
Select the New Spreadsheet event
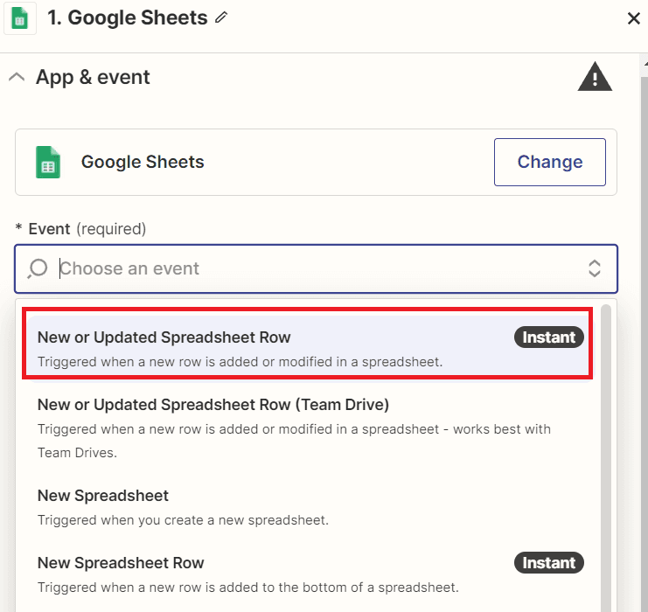tap(308, 507)
